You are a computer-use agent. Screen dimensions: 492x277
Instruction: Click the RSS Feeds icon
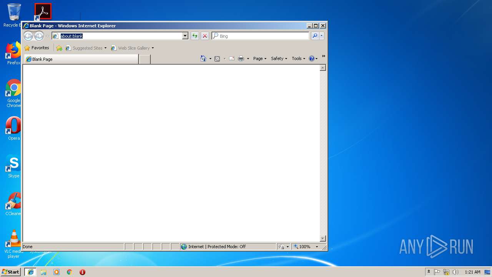217,58
